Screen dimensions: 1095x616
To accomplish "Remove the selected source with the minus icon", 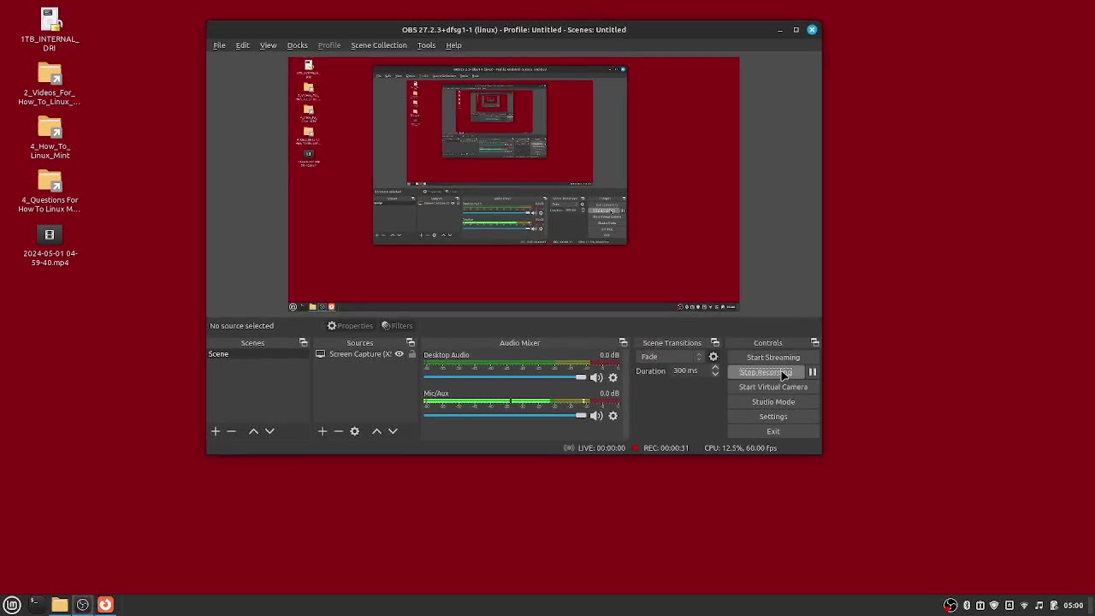I will tap(338, 431).
